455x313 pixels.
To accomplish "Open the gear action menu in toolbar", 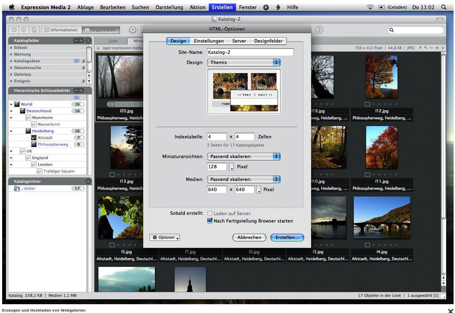I will coord(132,30).
